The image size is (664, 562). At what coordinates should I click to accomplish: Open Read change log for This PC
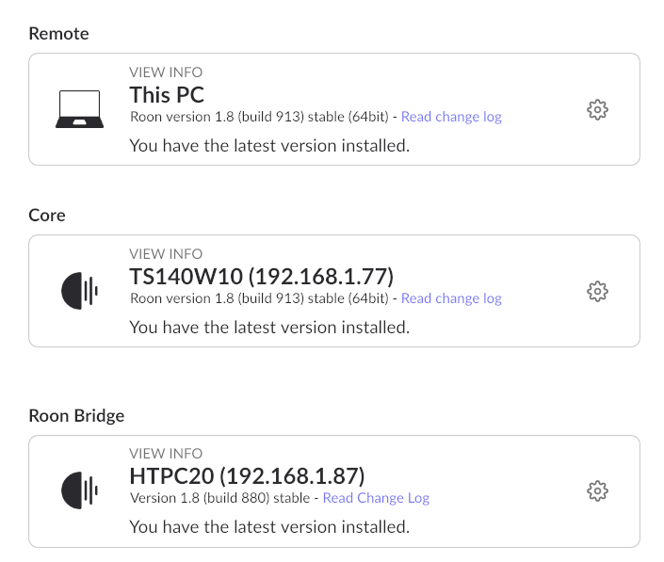pyautogui.click(x=451, y=117)
